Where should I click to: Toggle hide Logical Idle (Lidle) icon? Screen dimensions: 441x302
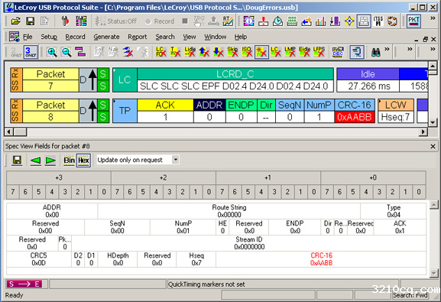(x=190, y=52)
